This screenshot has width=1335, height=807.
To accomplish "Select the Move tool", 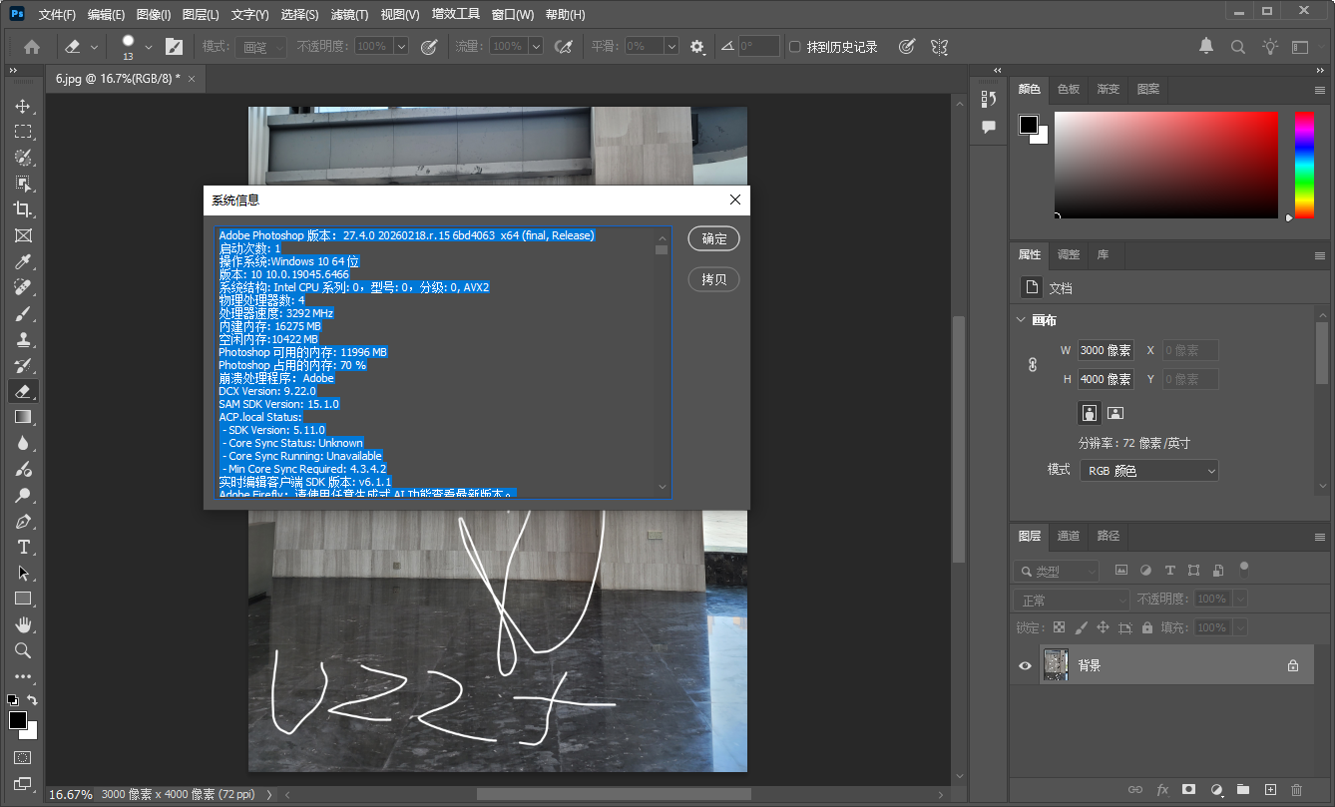I will [x=24, y=106].
